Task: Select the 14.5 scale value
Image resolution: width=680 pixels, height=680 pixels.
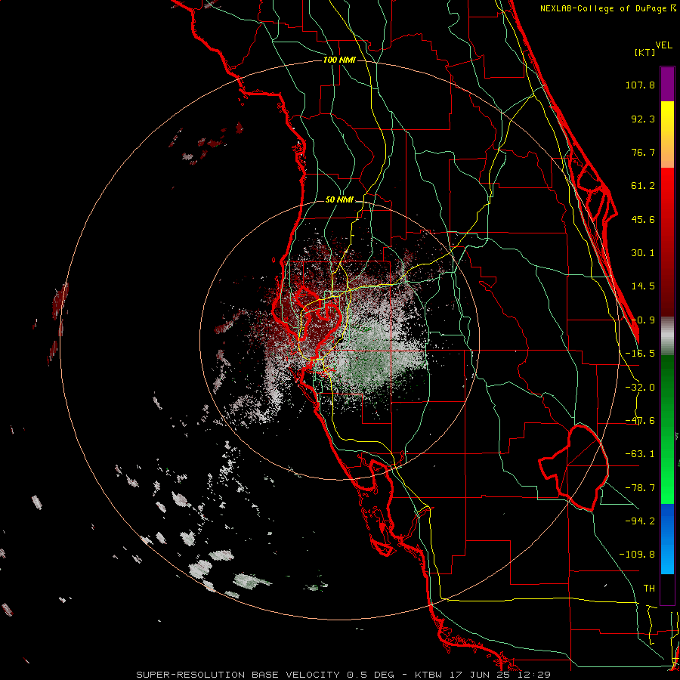Action: 643,286
